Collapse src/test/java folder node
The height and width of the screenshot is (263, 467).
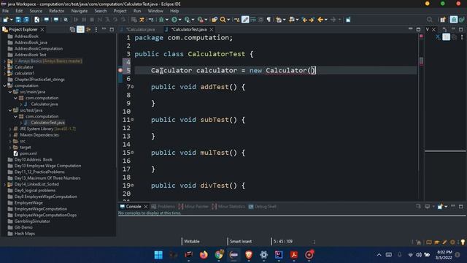pos(10,110)
